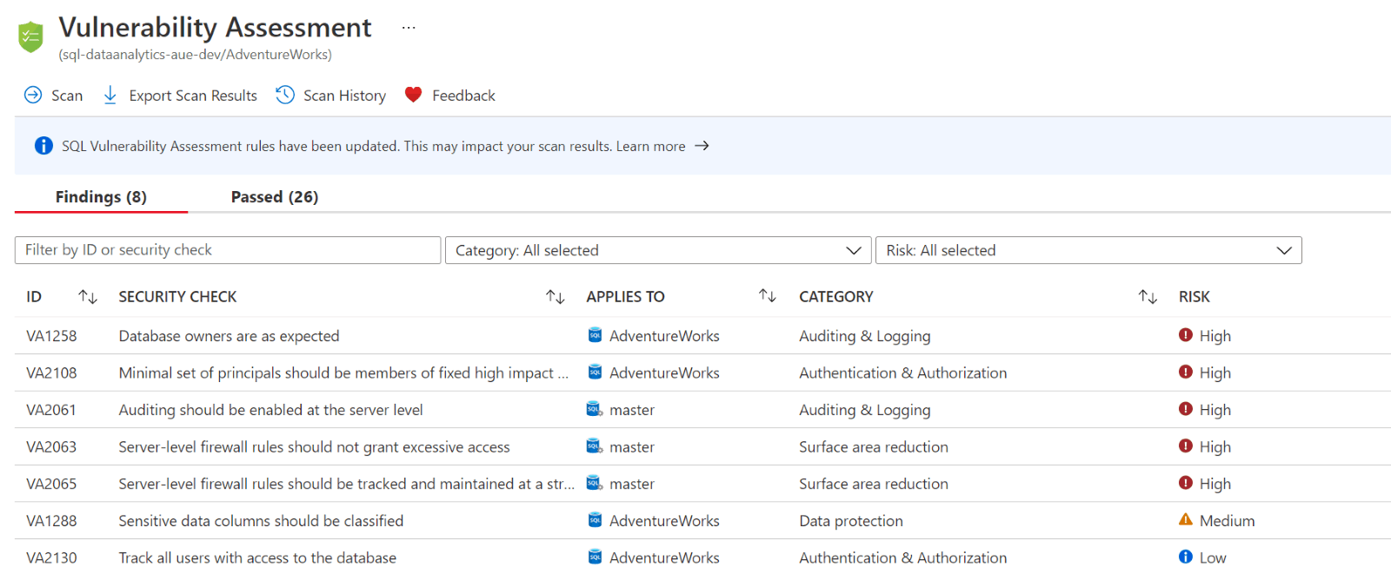Image resolution: width=1391 pixels, height=574 pixels.
Task: Focus the Filter by ID or security check field
Action: [x=228, y=250]
